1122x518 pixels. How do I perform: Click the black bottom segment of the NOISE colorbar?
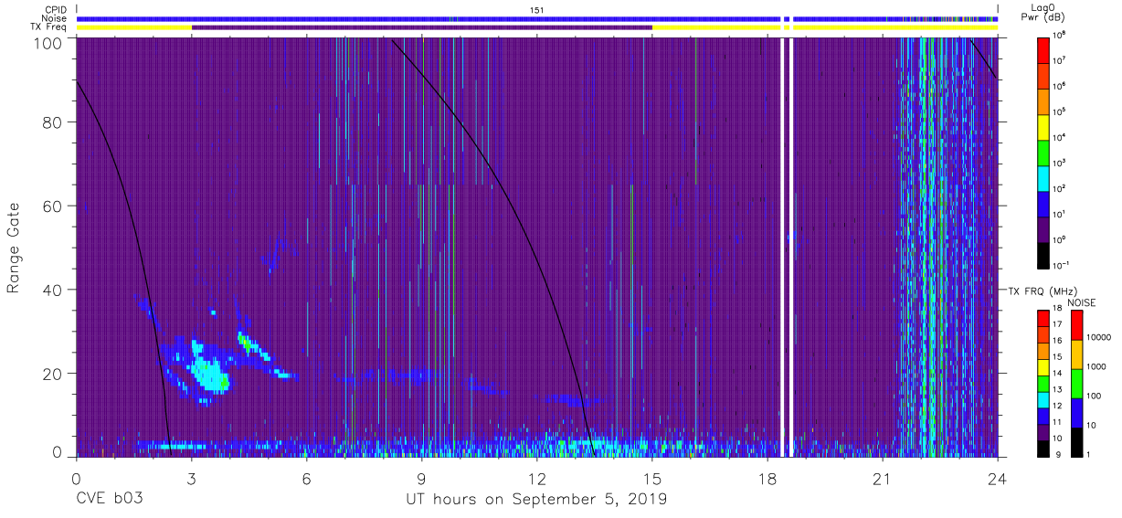click(x=1075, y=441)
